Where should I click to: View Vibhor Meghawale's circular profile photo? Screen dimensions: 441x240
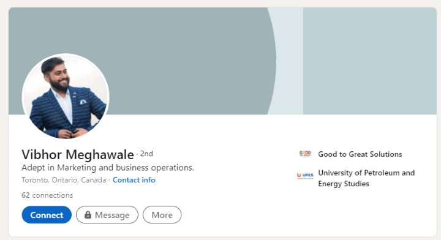[x=66, y=96]
